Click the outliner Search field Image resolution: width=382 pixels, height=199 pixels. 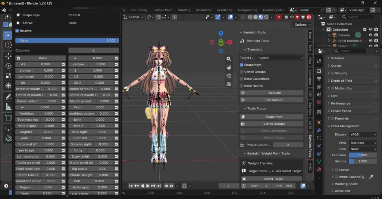(357, 17)
